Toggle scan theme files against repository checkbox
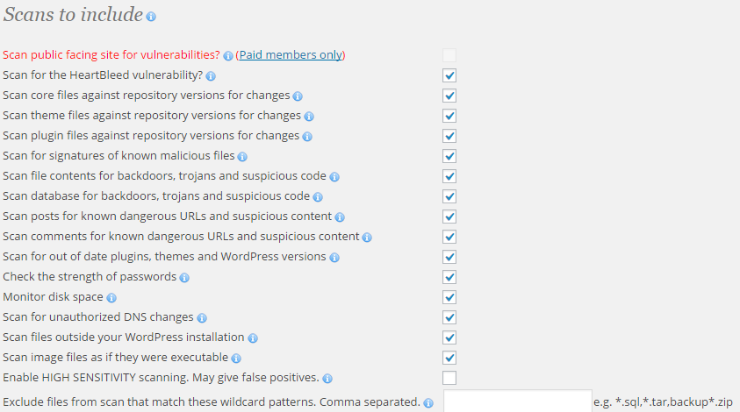 point(449,116)
